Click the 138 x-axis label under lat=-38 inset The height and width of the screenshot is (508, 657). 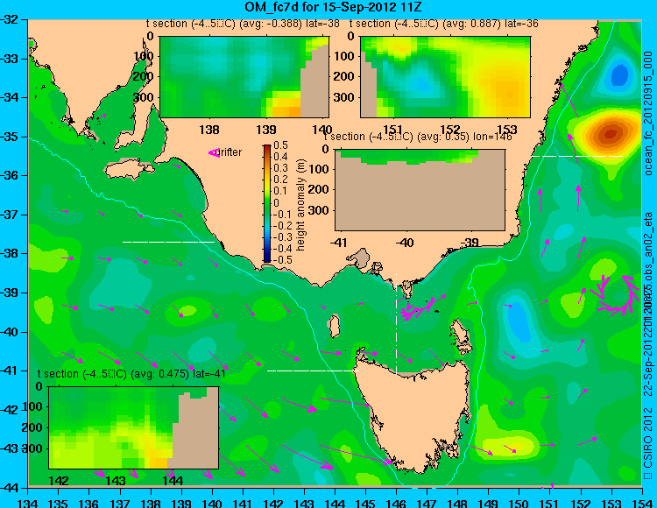209,130
